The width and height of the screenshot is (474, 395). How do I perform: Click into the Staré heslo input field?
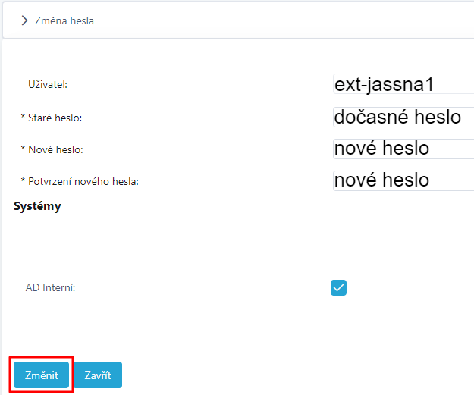(x=403, y=117)
